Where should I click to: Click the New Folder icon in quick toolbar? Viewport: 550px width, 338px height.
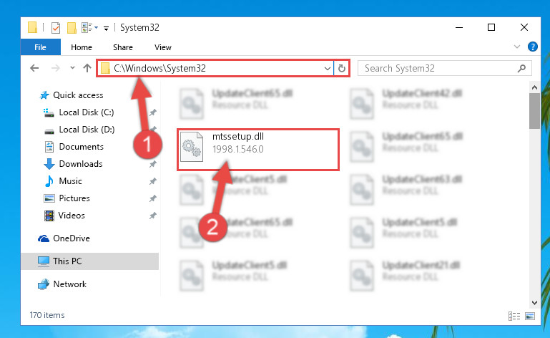coord(72,27)
